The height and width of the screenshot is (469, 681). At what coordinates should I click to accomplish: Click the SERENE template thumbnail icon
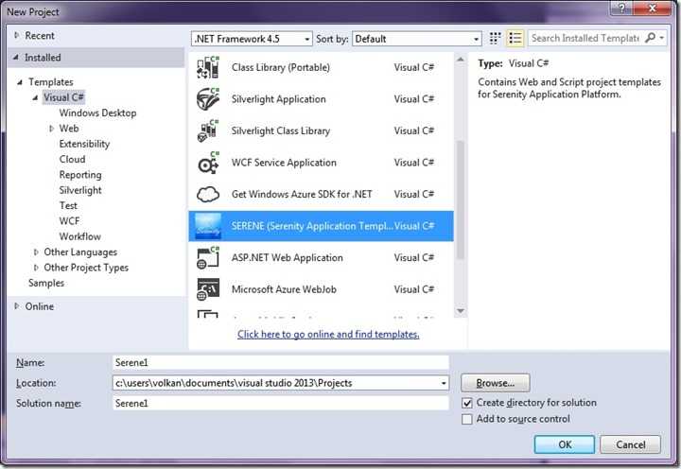tap(208, 226)
